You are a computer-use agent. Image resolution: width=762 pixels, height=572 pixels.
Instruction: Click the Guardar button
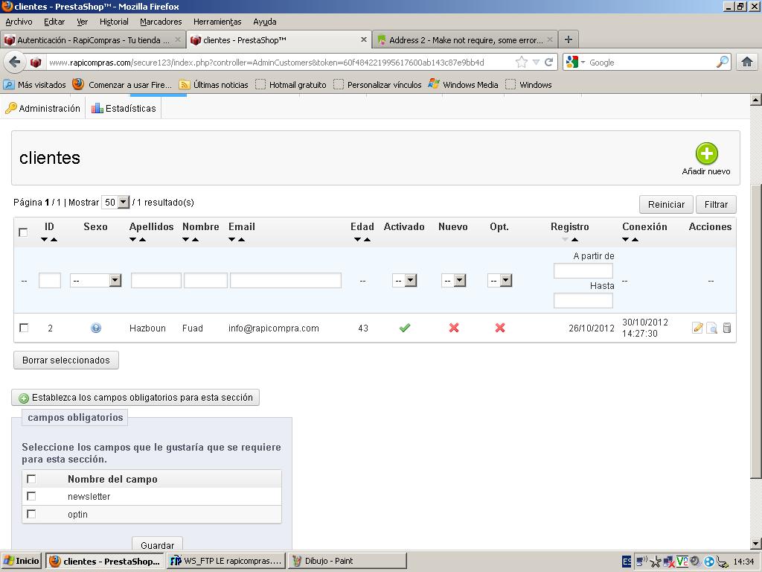point(158,544)
